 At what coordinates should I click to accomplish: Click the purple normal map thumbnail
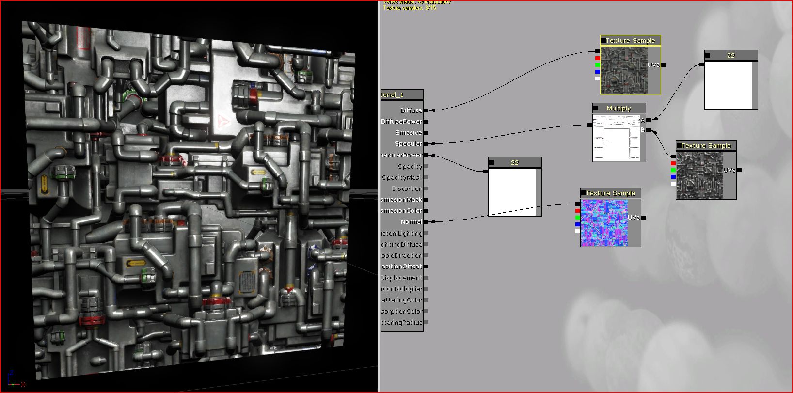coord(604,223)
